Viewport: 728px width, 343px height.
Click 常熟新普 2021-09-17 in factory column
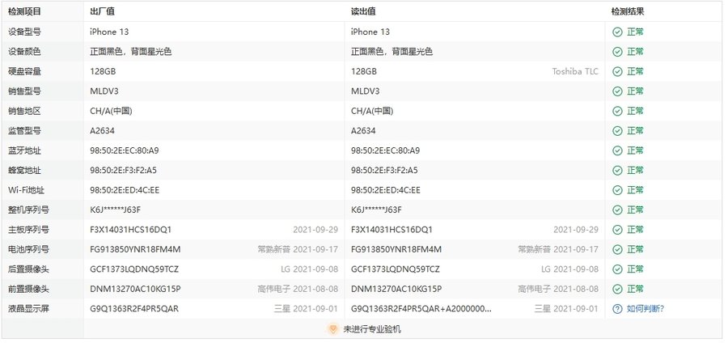click(298, 250)
